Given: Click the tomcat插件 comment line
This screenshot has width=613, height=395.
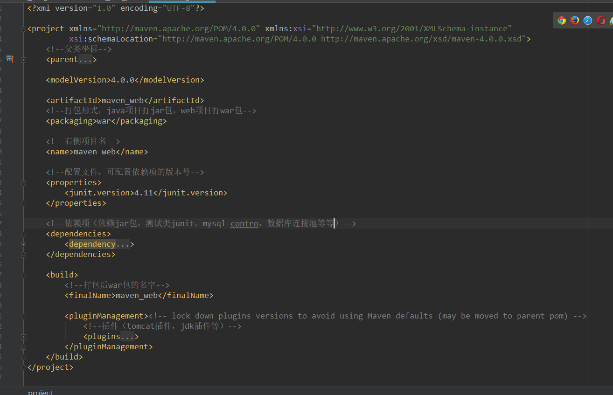Looking at the screenshot, I should (162, 326).
